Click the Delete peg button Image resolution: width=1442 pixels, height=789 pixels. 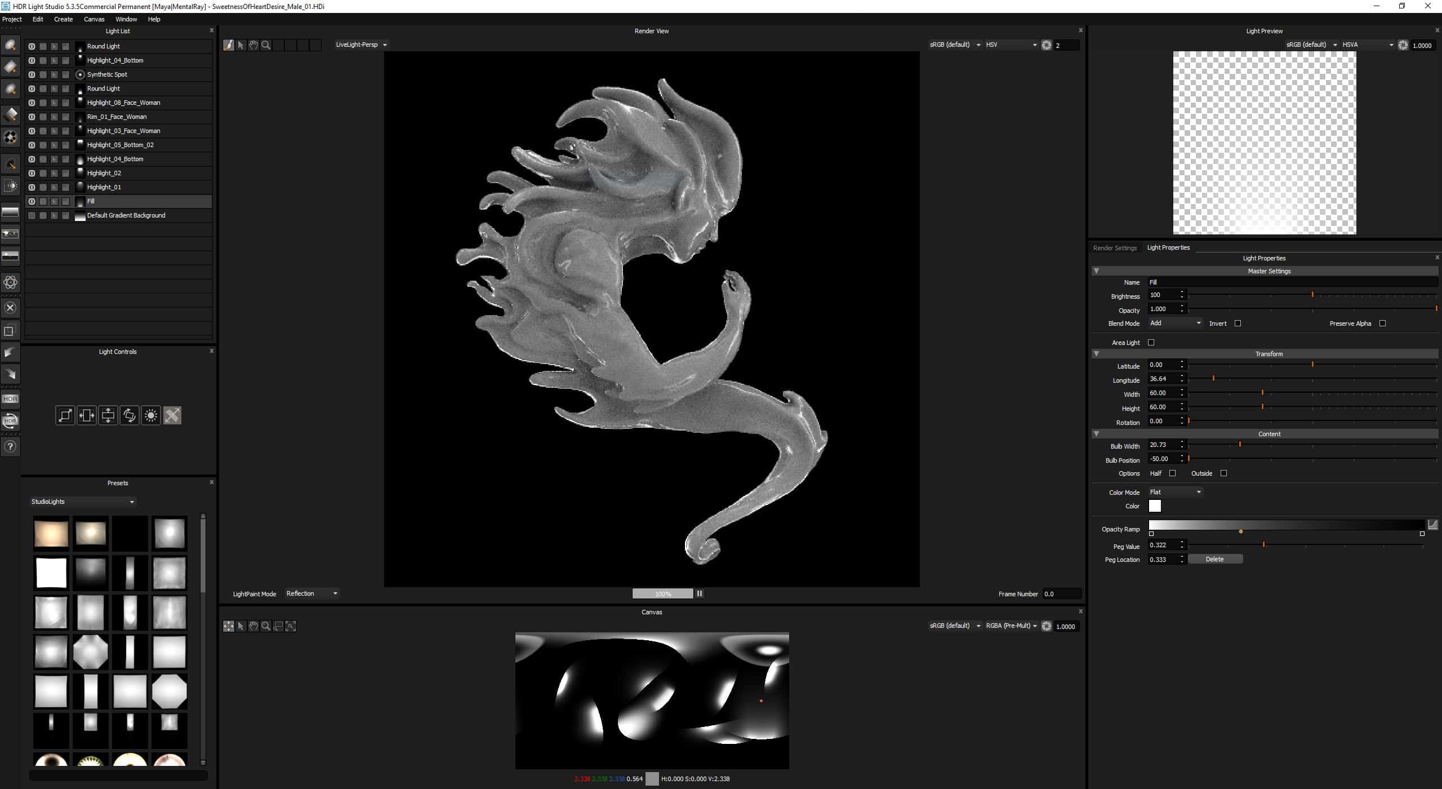point(1215,559)
